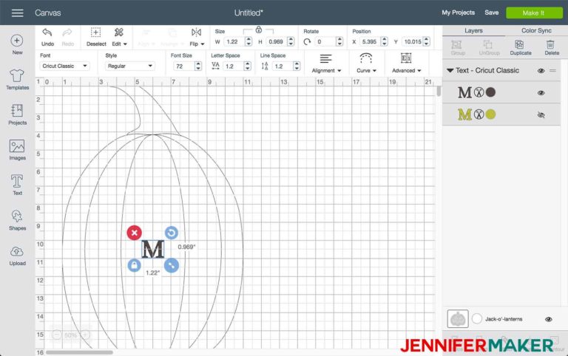Toggle visibility of Jack-o'-lanterns layer
Image resolution: width=568 pixels, height=356 pixels.
coord(549,319)
